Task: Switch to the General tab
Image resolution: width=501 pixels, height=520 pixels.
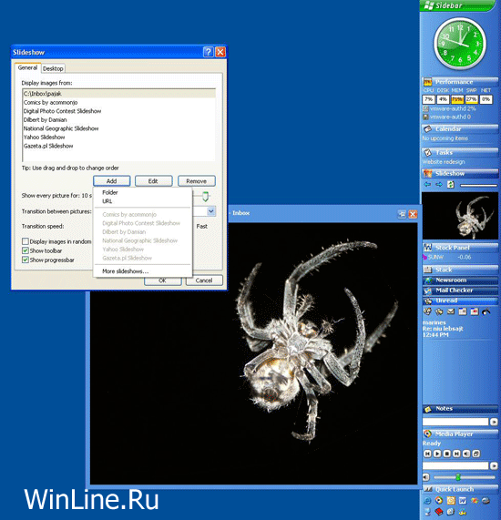Action: click(x=27, y=67)
